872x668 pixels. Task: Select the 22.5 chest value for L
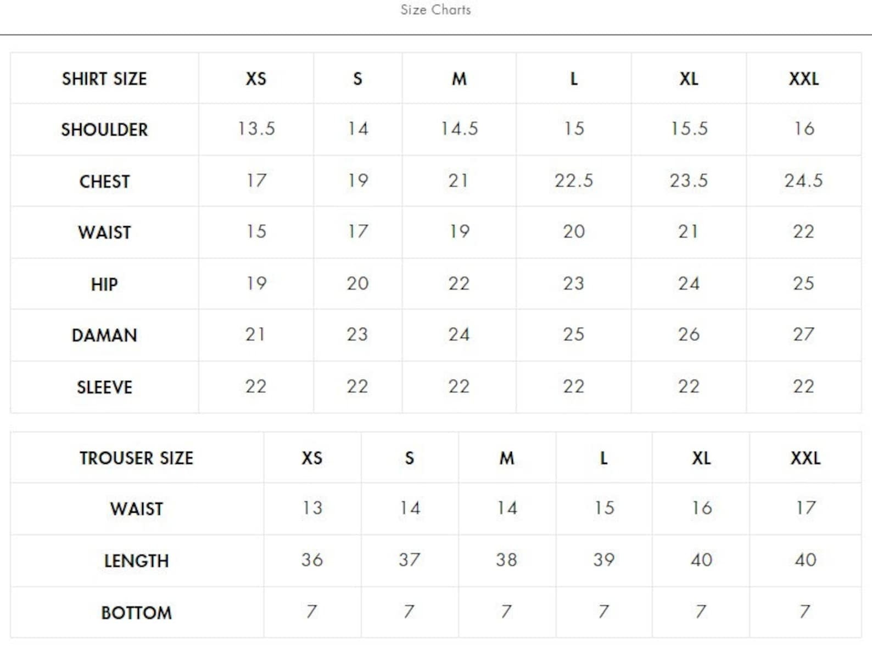click(x=574, y=181)
